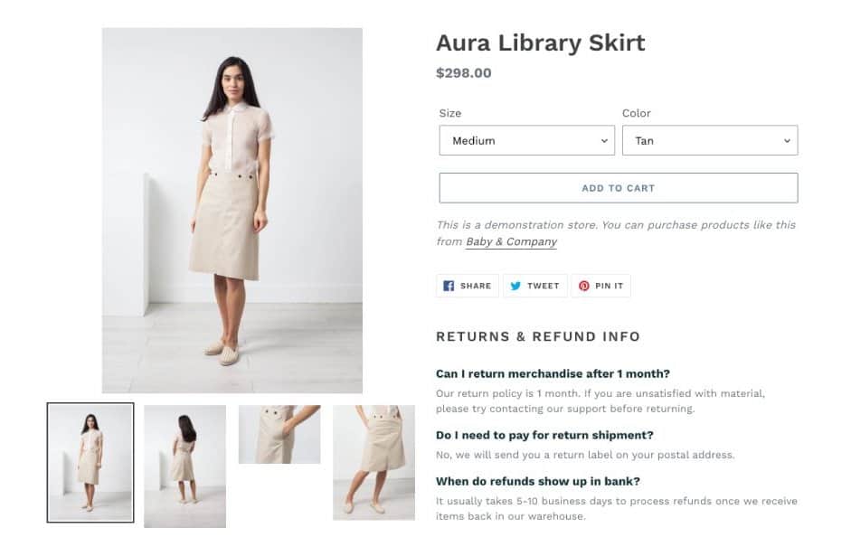Image resolution: width=851 pixels, height=556 pixels.
Task: Select the back view thumbnail
Action: pos(185,466)
